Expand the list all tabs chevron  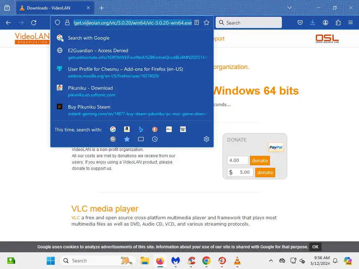(289, 8)
